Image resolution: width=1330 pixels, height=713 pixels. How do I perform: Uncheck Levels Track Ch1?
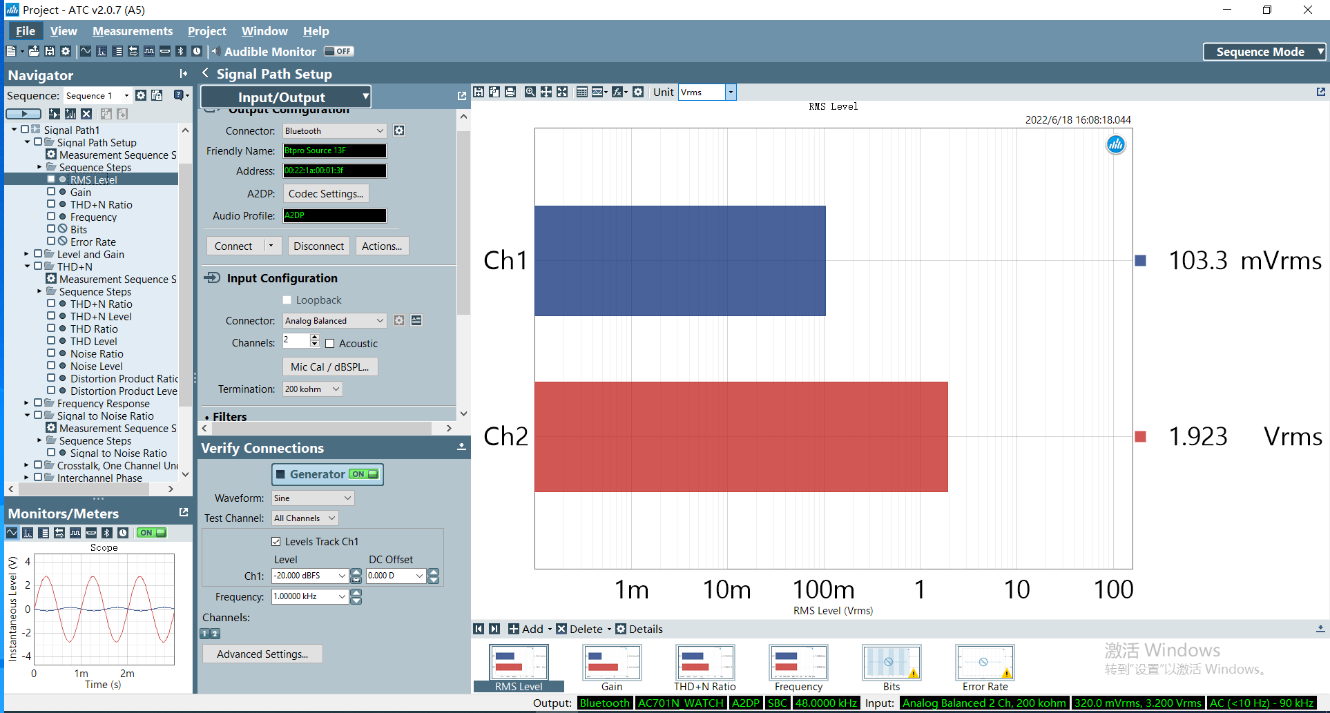click(x=276, y=542)
